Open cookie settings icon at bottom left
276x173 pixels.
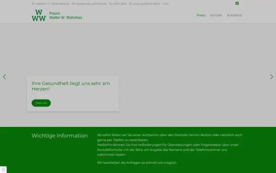click(x=3, y=170)
